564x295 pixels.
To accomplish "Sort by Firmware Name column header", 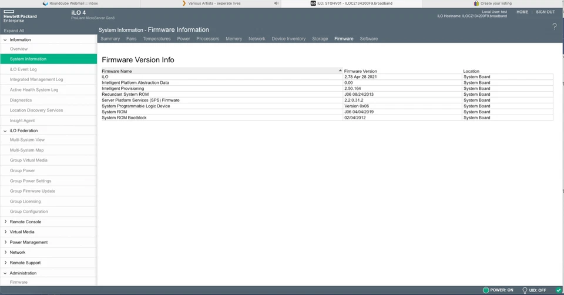I will (x=222, y=71).
